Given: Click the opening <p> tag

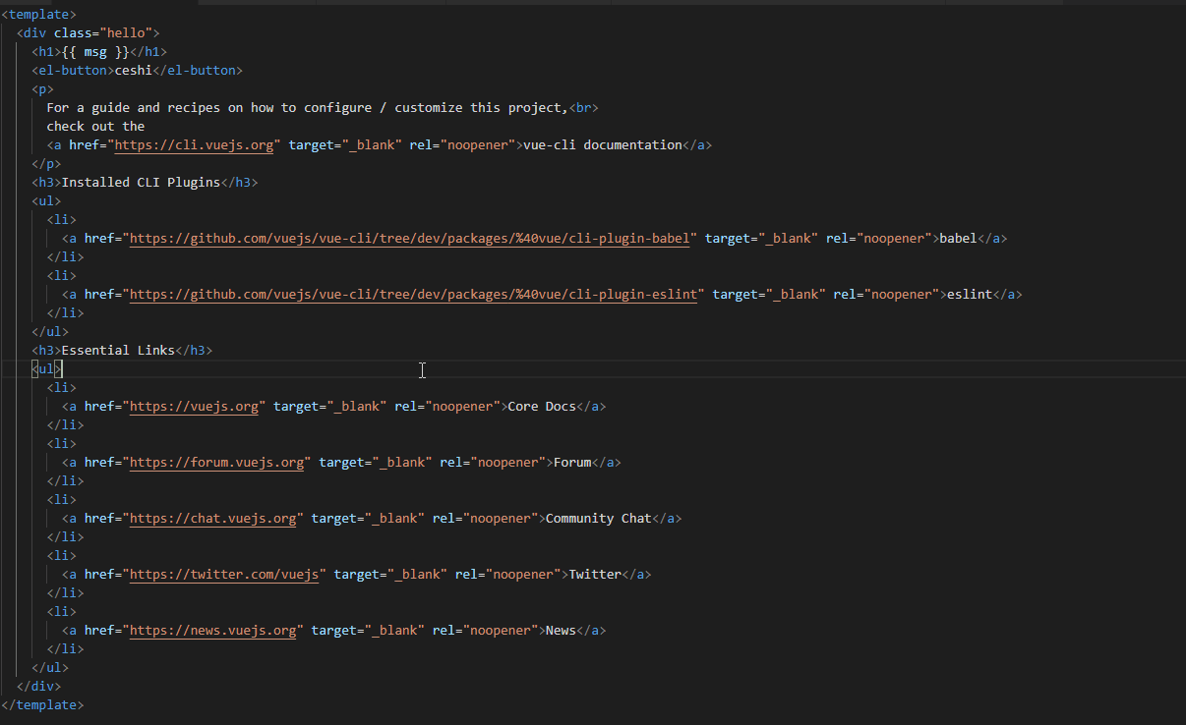Looking at the screenshot, I should tap(42, 88).
